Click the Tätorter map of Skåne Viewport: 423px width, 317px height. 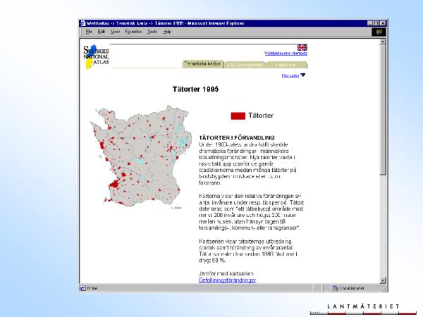click(x=140, y=156)
